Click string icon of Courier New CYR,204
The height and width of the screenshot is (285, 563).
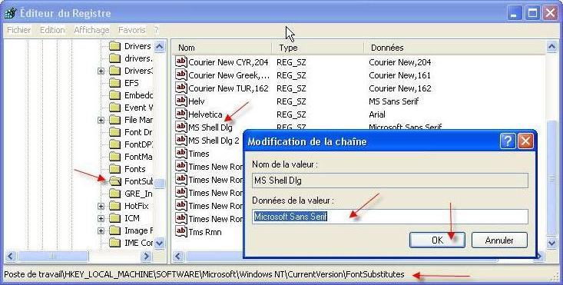point(181,61)
